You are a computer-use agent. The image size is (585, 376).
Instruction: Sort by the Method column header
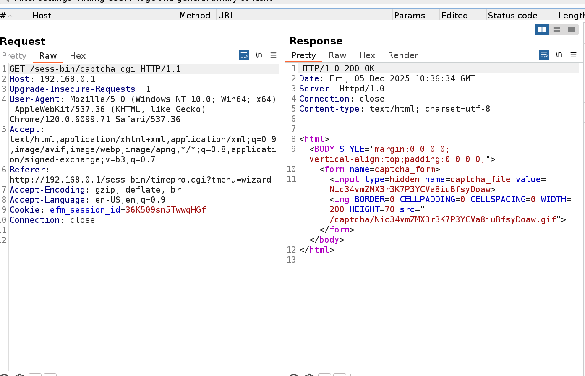pos(195,16)
